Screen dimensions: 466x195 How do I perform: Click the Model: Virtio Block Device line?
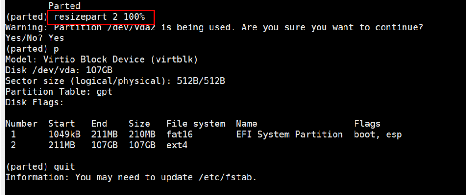(x=101, y=60)
